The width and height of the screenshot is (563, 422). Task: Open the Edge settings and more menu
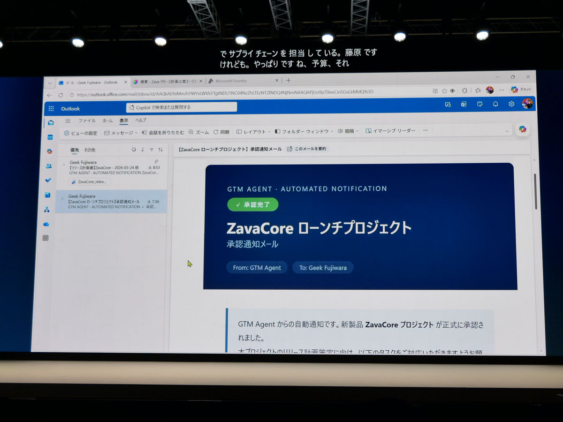pyautogui.click(x=502, y=90)
